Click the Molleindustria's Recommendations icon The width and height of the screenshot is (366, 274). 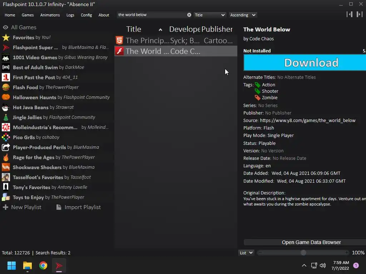tap(6, 127)
